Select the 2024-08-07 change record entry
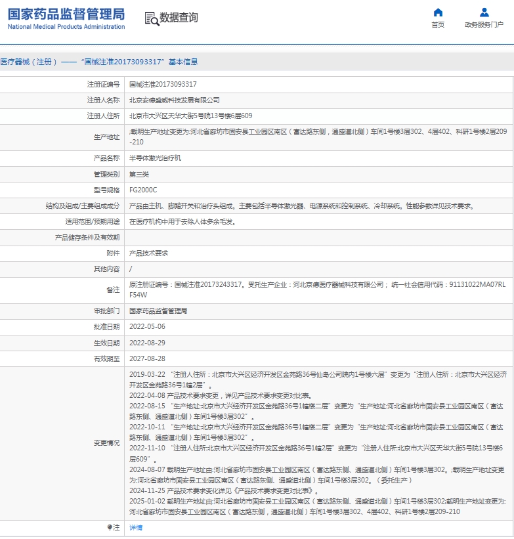The width and height of the screenshot is (514, 539). coord(317,475)
